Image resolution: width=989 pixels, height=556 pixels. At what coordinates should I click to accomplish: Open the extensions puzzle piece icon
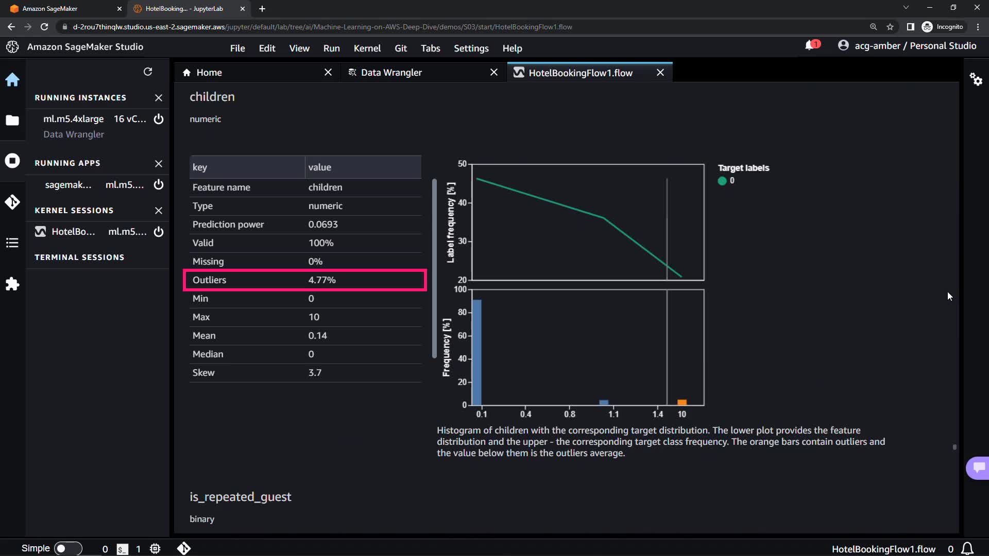(12, 284)
